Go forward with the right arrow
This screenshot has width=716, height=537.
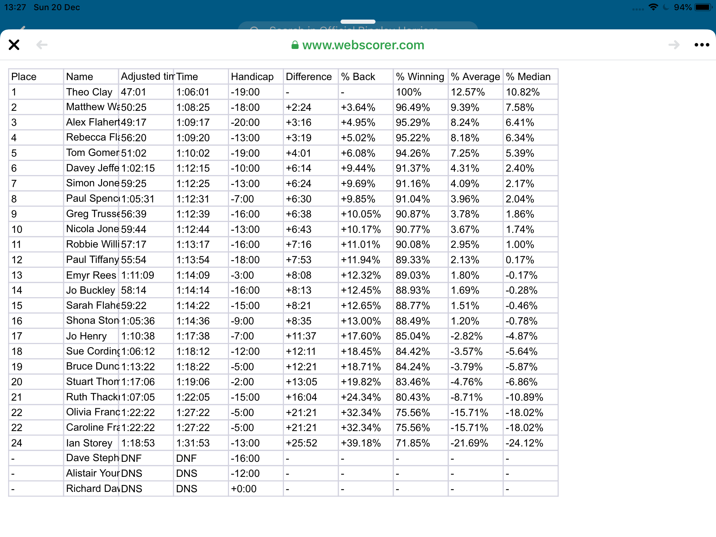coord(674,45)
